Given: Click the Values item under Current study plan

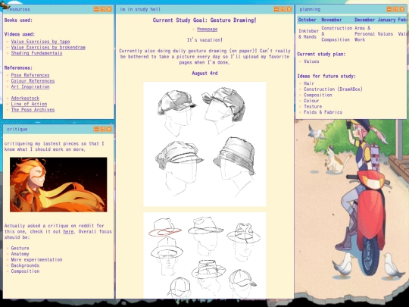Looking at the screenshot, I should (x=311, y=61).
